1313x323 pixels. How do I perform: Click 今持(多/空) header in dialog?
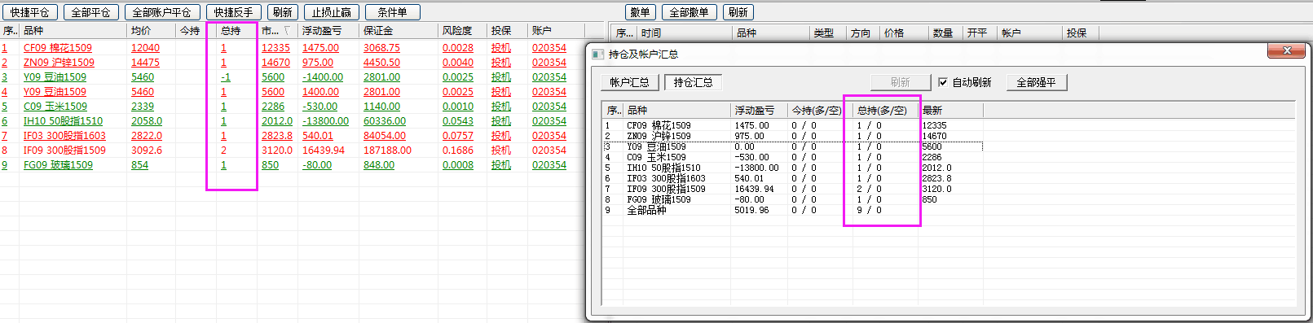(x=820, y=110)
